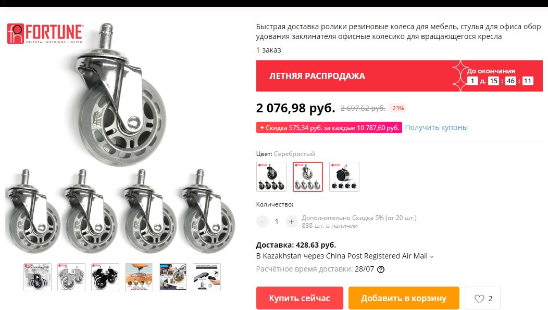
Task: Click Добавить в корзину button
Action: 404,298
